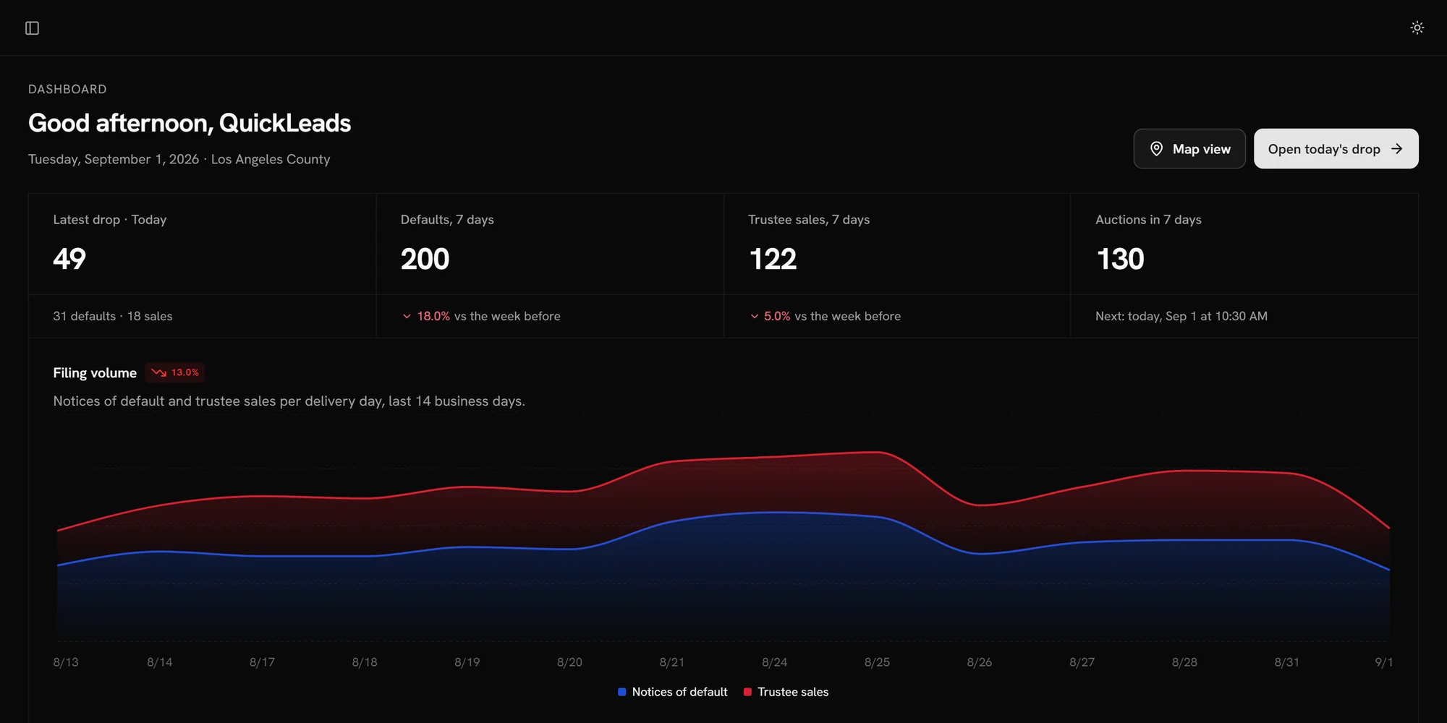This screenshot has width=1447, height=723.
Task: Open today's drop
Action: coord(1336,149)
